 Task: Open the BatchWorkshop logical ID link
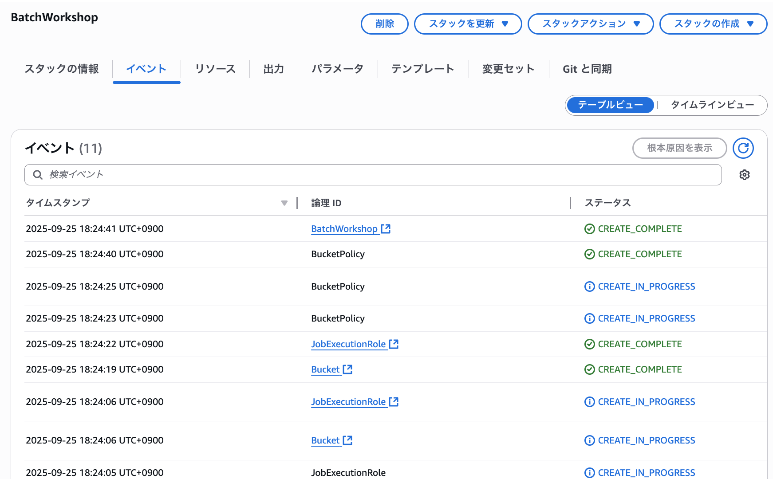point(344,229)
